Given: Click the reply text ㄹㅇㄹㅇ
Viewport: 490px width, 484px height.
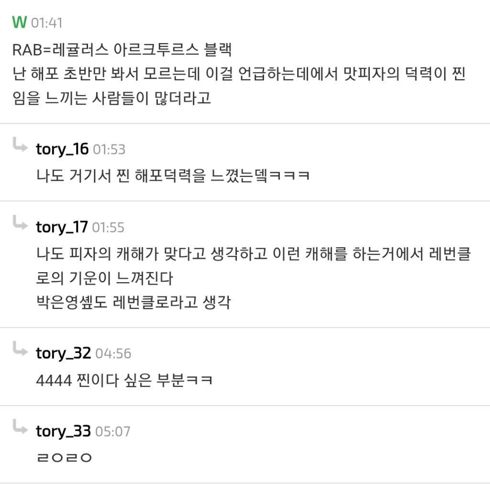Looking at the screenshot, I should coord(64,458).
